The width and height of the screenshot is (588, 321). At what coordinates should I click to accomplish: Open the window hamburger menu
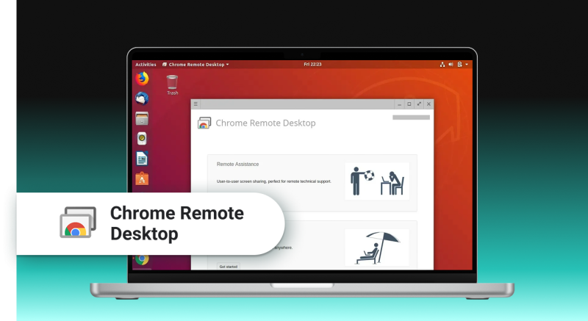(x=196, y=104)
